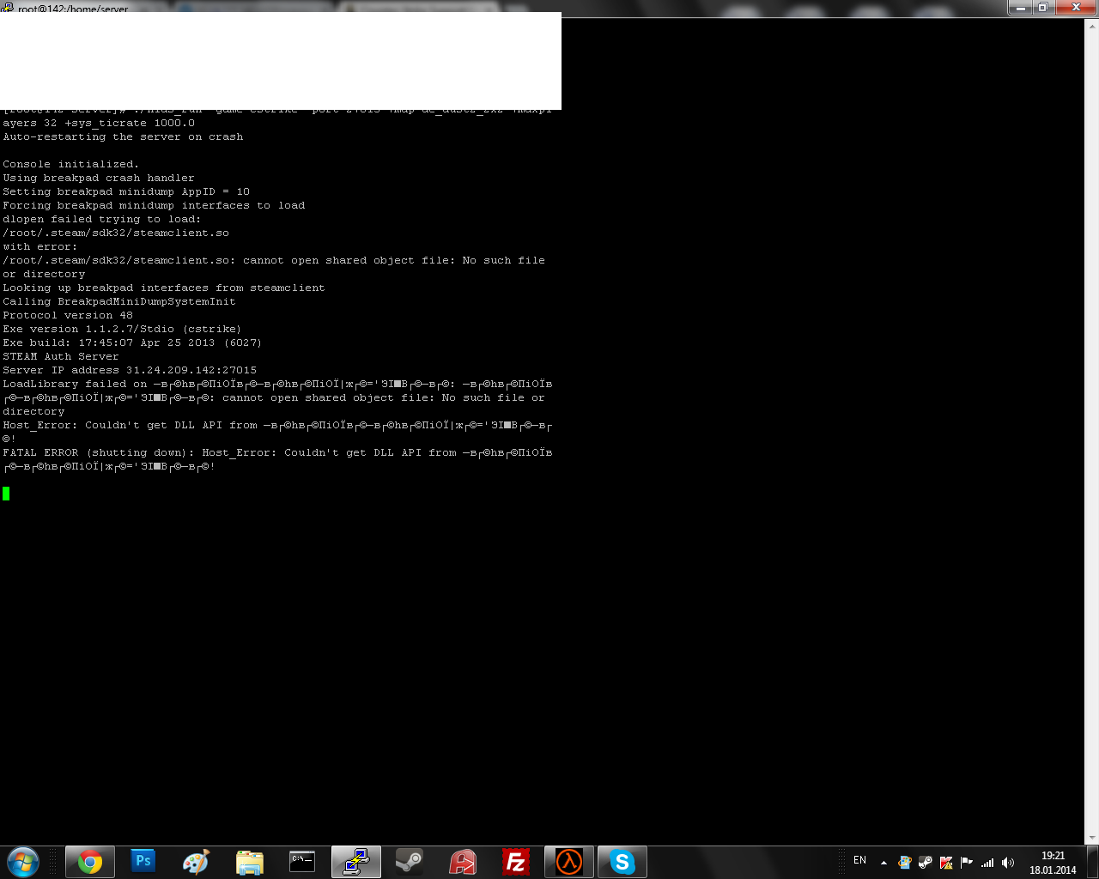Screen dimensions: 1099x879
Task: Open Skype from the taskbar
Action: (x=622, y=862)
